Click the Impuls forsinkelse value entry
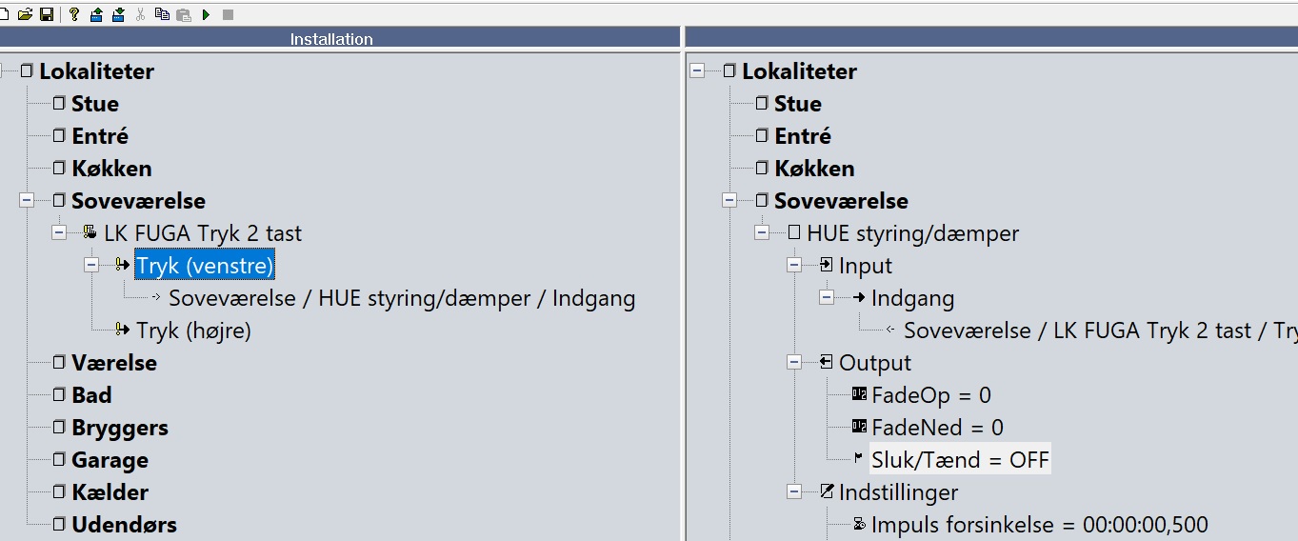1298x541 pixels. click(x=1038, y=525)
